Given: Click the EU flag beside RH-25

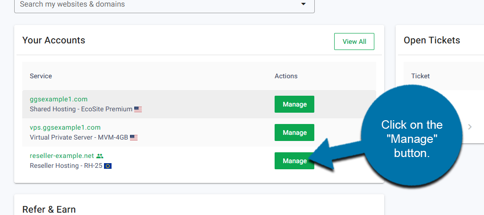Looking at the screenshot, I should coord(108,166).
